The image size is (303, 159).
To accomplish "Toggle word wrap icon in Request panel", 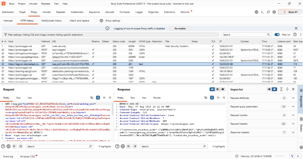I will tap(98, 98).
